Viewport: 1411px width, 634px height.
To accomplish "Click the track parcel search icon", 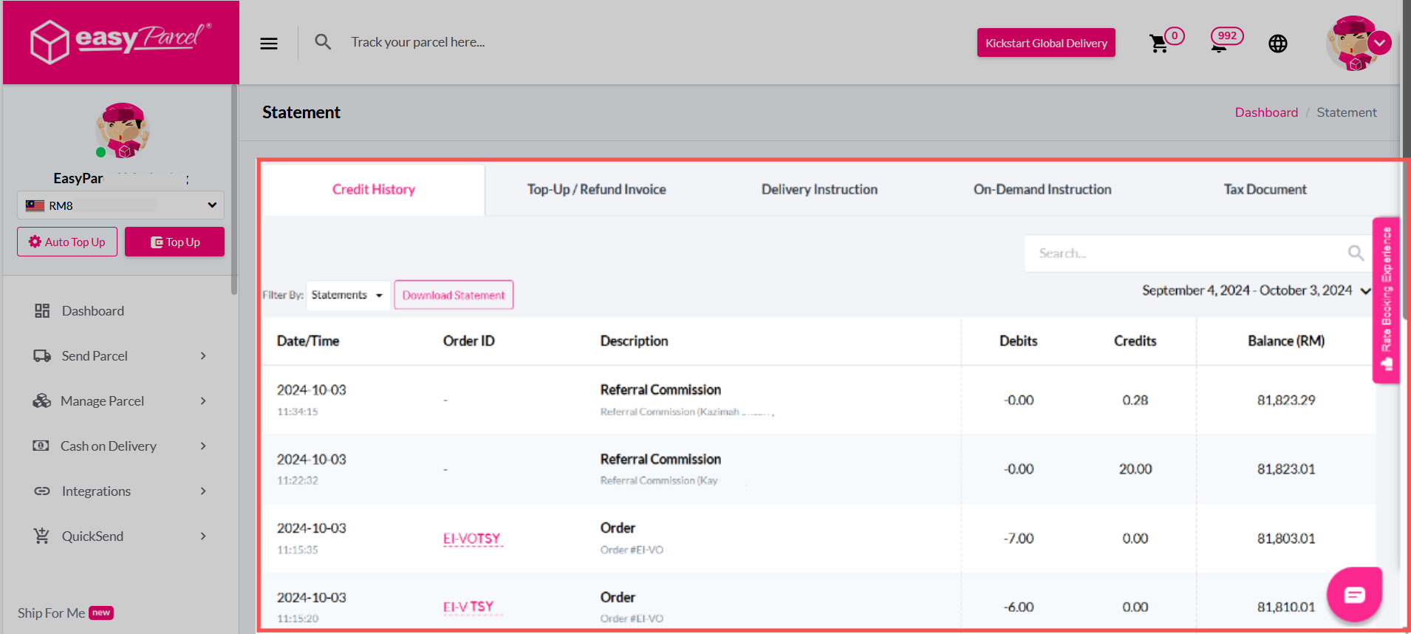I will [x=323, y=42].
